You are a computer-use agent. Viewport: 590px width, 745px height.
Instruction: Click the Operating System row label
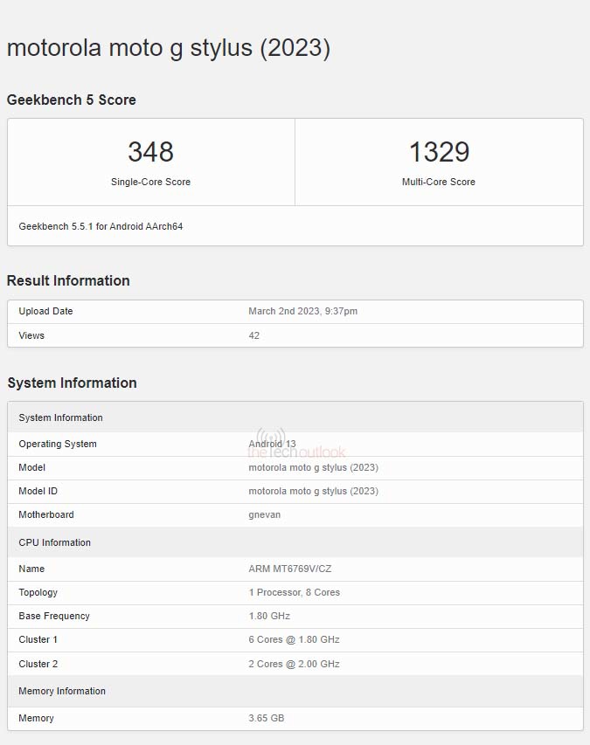click(x=58, y=444)
